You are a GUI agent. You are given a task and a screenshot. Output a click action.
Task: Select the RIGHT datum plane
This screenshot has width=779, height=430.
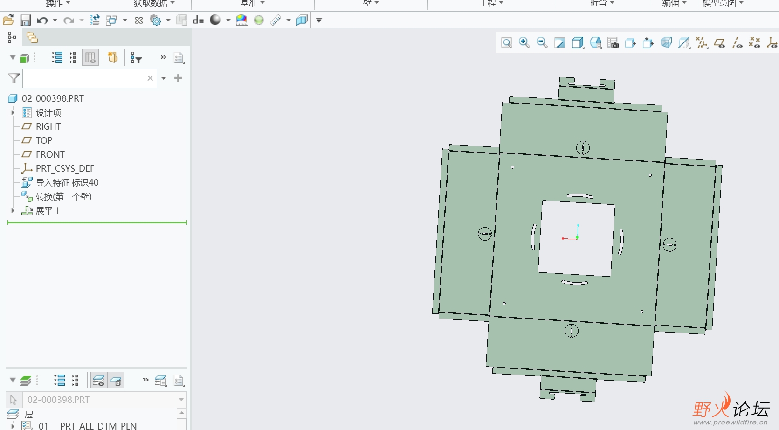(48, 126)
